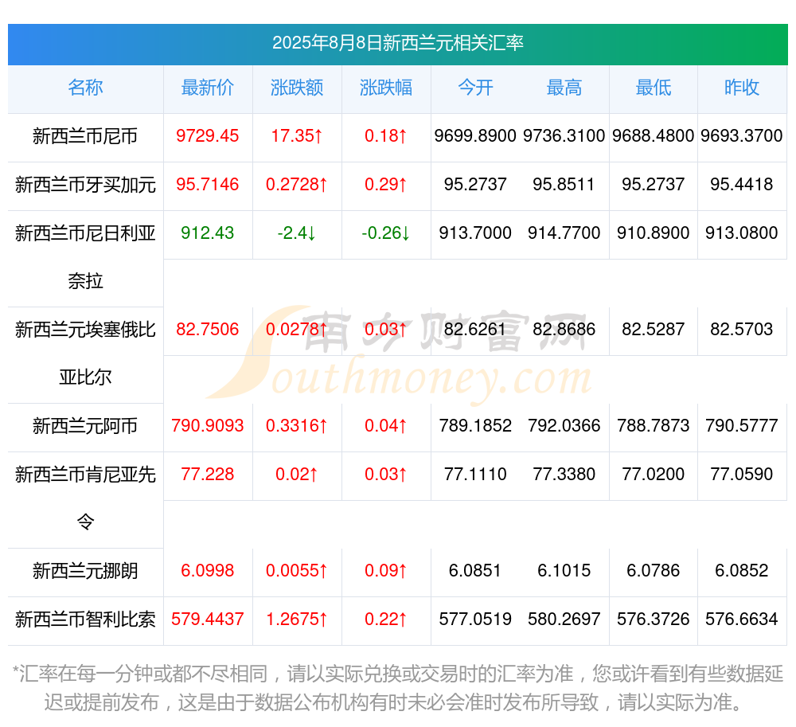Viewport: 796px width, 727px height.
Task: Click change percent 0.22↑
Action: pyautogui.click(x=386, y=619)
